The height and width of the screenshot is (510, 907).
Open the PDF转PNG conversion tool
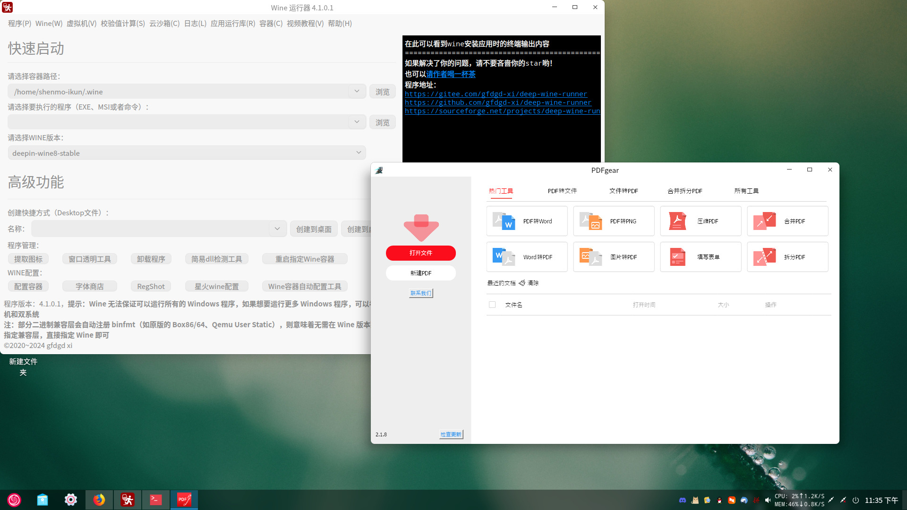(x=614, y=221)
